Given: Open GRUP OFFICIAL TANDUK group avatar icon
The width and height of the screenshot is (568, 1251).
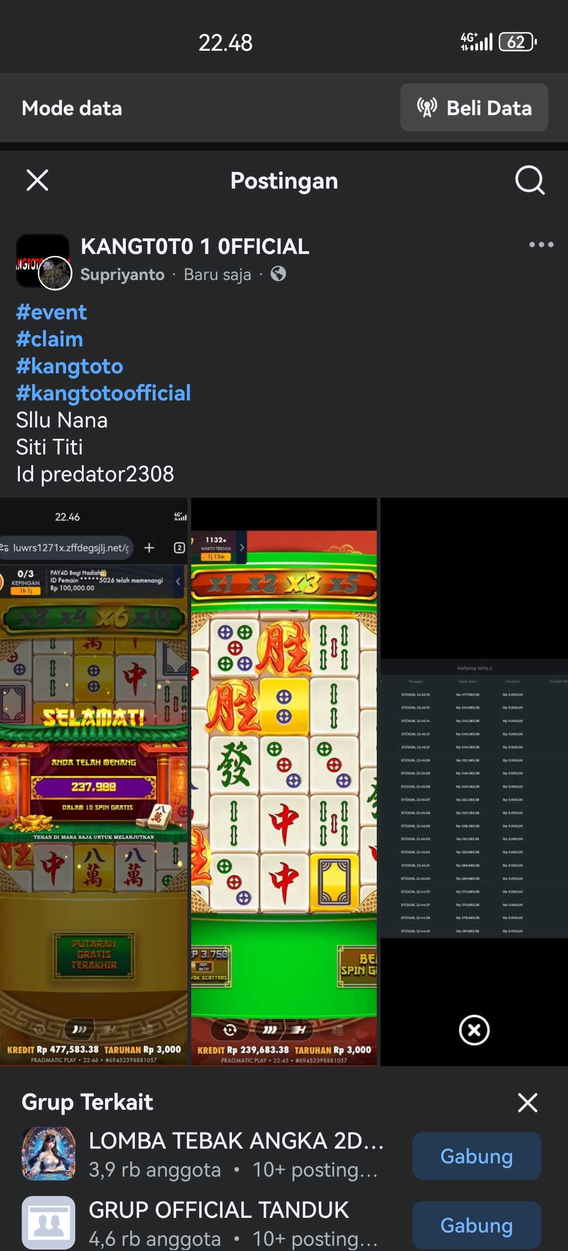Looking at the screenshot, I should 48,1223.
